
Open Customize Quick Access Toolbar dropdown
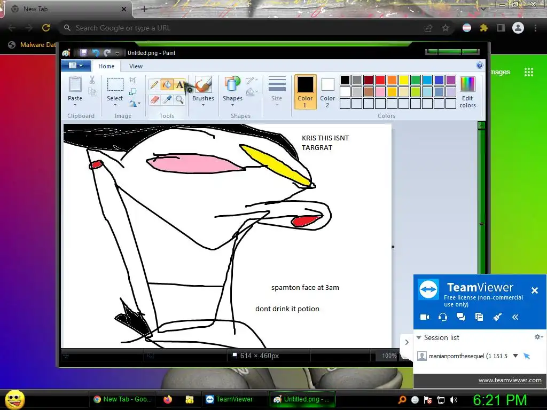click(117, 53)
